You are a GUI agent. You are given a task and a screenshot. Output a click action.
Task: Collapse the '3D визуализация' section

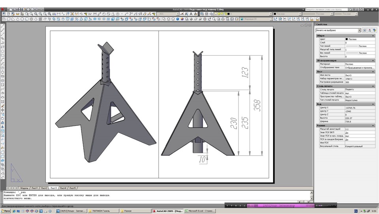click(373, 60)
